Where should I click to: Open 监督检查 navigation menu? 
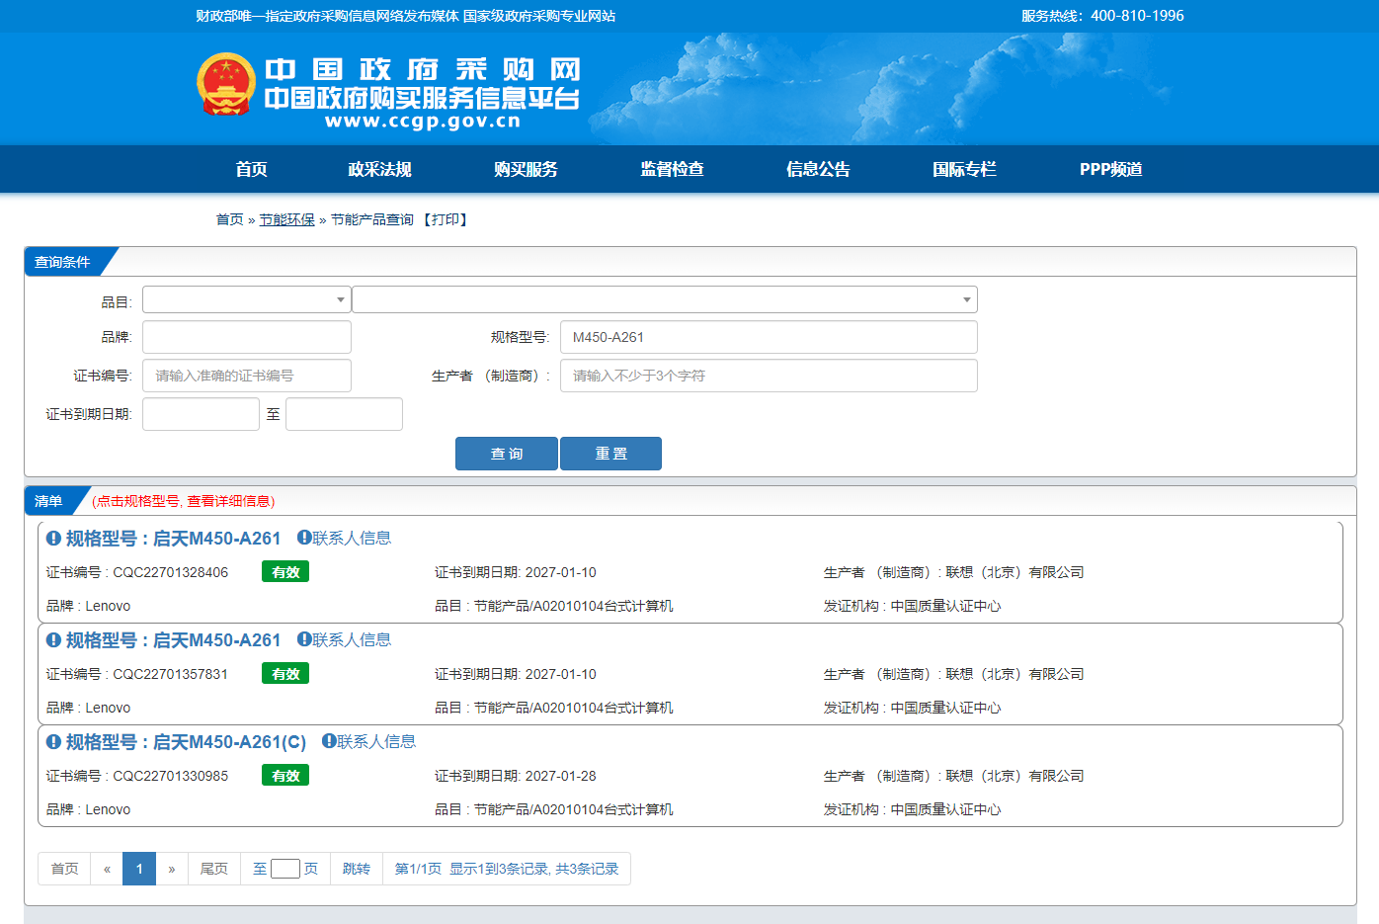click(672, 169)
